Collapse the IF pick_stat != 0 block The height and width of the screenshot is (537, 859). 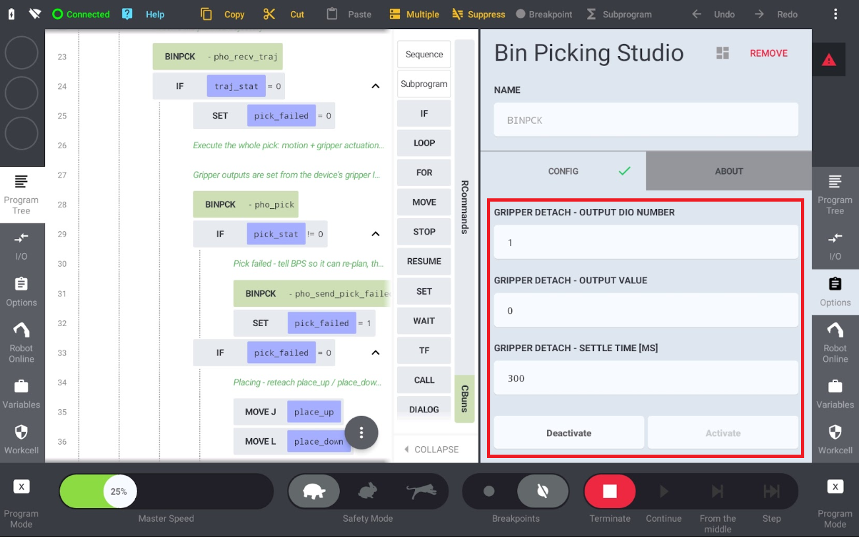coord(375,234)
